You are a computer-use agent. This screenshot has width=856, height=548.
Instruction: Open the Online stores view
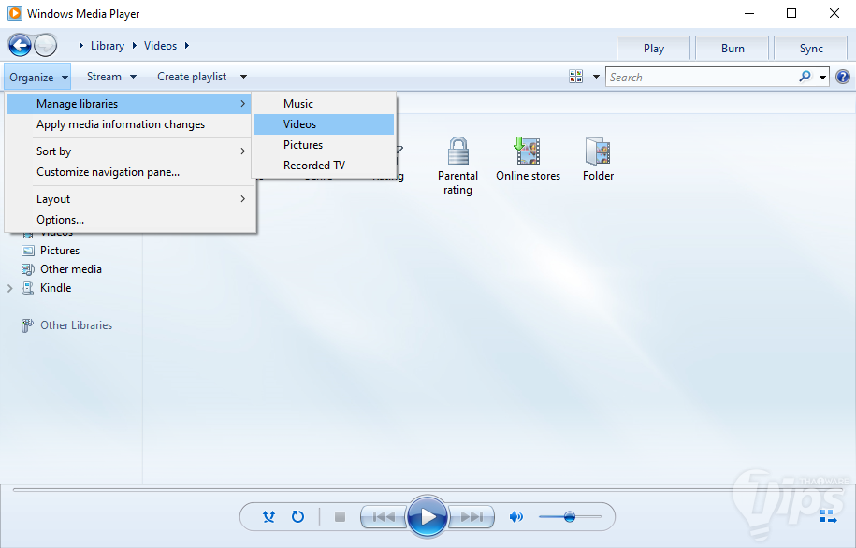coord(528,159)
